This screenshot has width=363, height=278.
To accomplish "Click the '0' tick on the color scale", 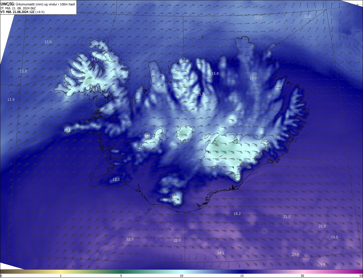I will pos(1,276).
